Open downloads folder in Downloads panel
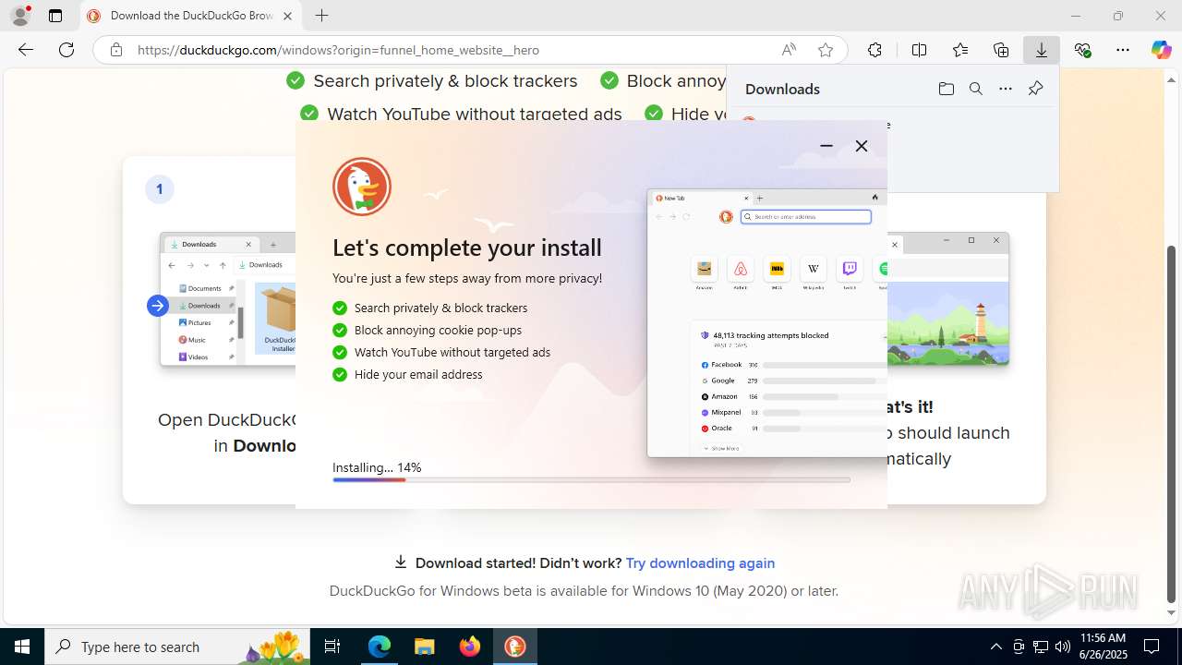Image resolution: width=1182 pixels, height=665 pixels. click(946, 89)
